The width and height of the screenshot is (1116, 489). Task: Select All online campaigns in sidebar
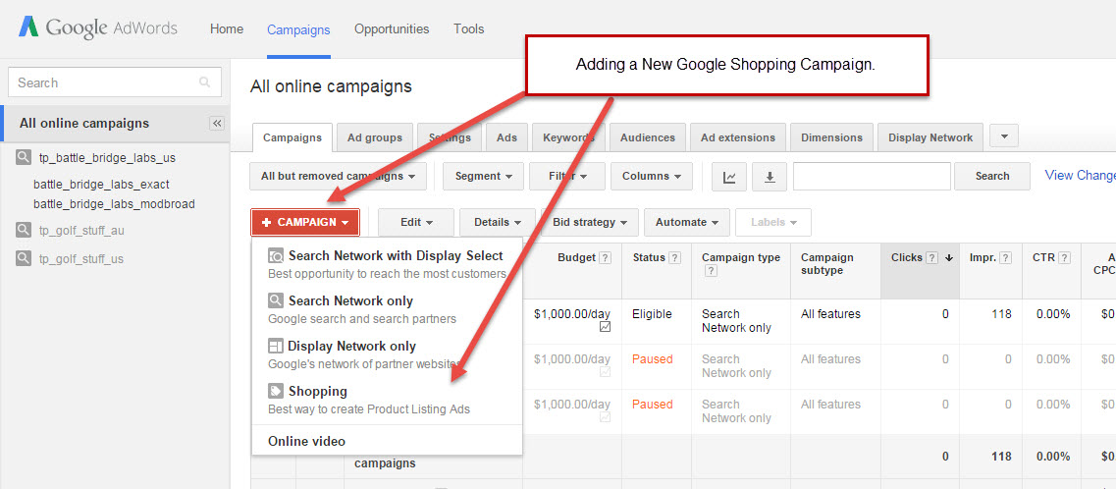84,123
